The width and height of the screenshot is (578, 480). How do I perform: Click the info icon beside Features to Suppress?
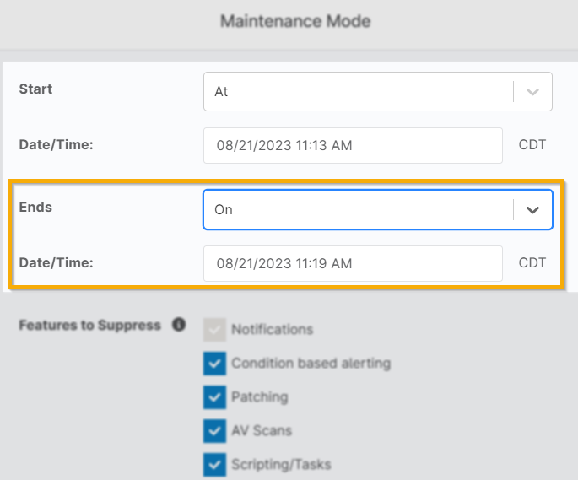(179, 324)
